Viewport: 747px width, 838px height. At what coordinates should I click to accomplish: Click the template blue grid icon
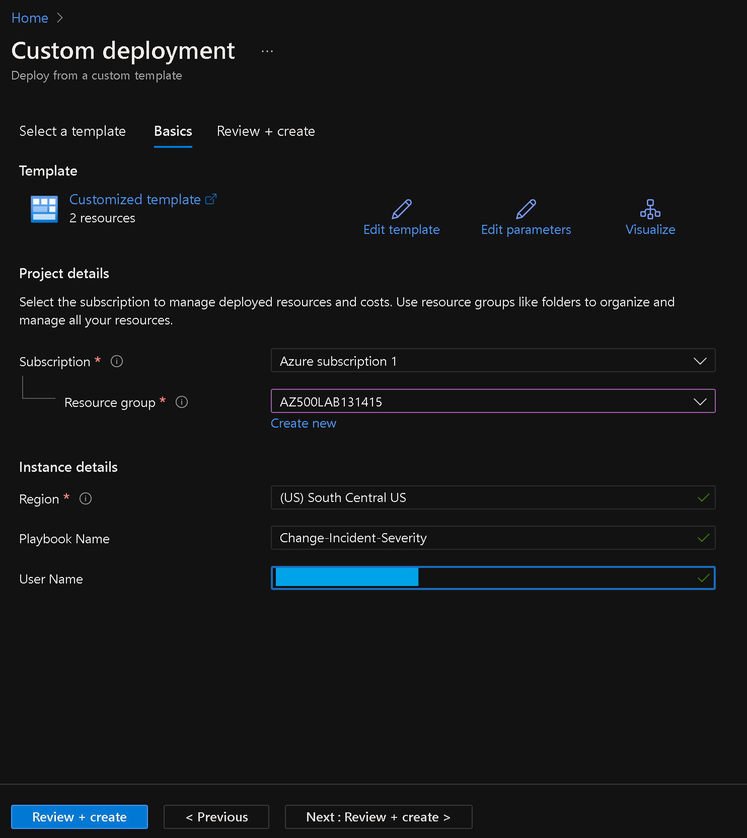point(44,209)
